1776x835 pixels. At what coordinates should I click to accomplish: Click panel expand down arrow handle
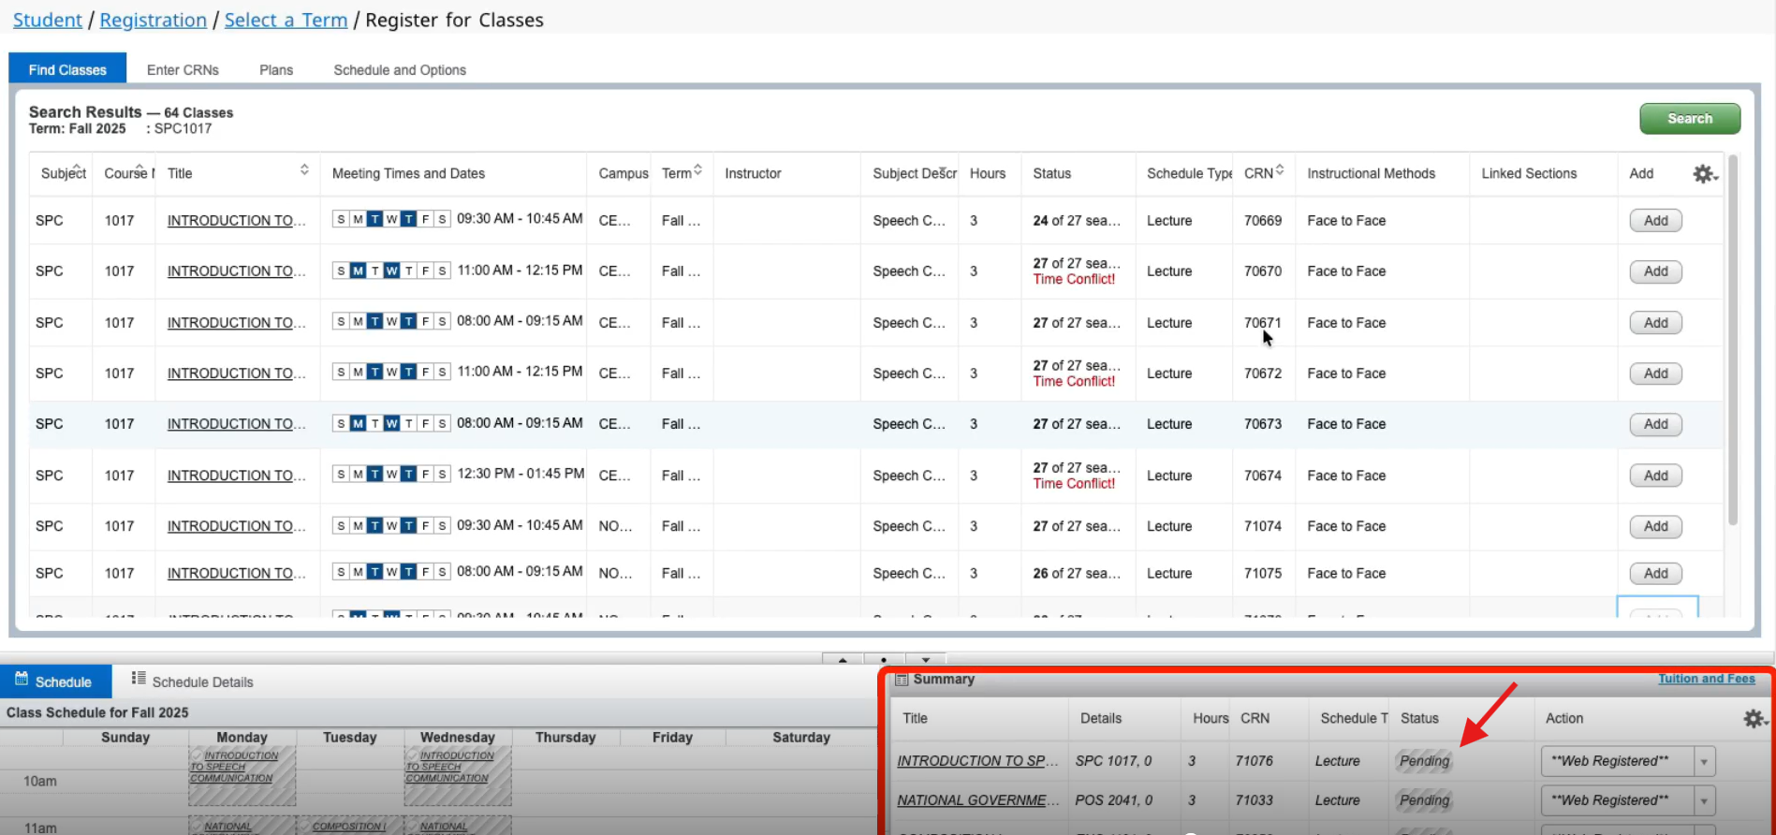(x=925, y=659)
